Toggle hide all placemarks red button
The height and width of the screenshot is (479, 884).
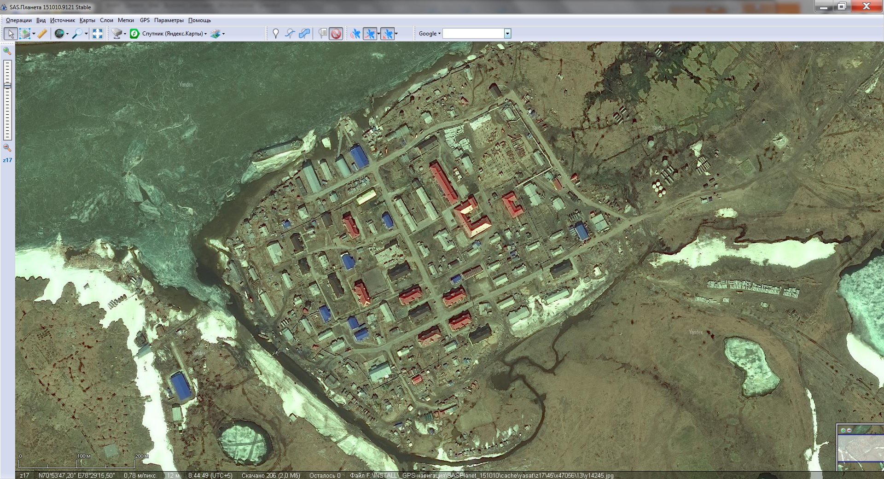pos(336,34)
